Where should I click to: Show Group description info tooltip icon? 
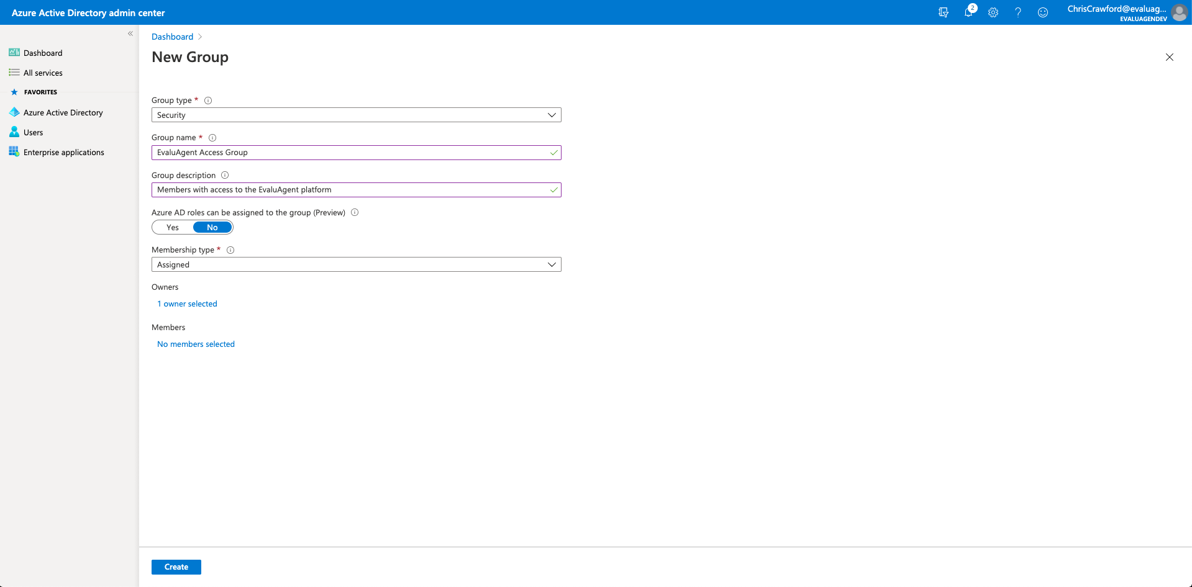click(x=225, y=175)
